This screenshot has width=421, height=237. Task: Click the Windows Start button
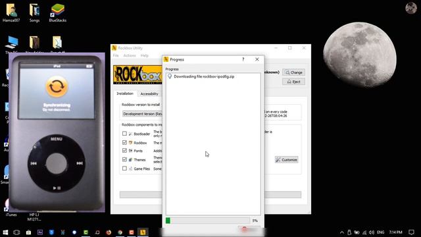coord(5,232)
